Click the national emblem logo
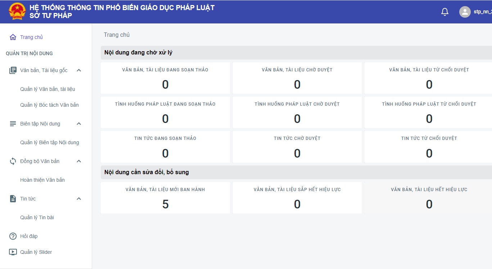The height and width of the screenshot is (269, 492). (17, 12)
